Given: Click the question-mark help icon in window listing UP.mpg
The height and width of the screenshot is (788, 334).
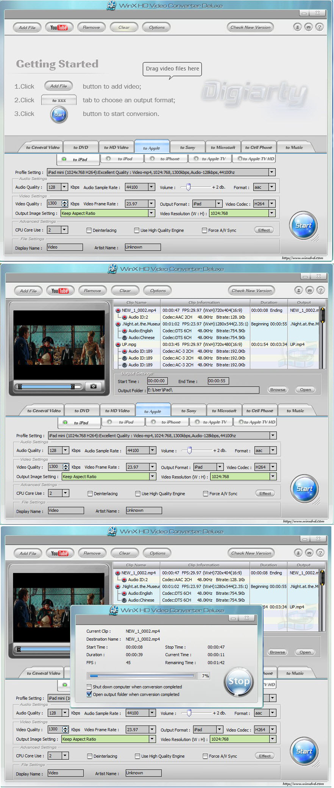Looking at the screenshot, I should point(321,291).
